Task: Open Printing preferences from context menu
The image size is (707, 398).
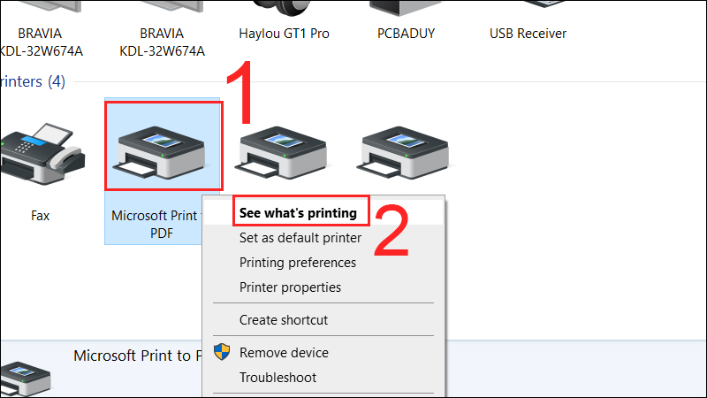Action: (298, 263)
